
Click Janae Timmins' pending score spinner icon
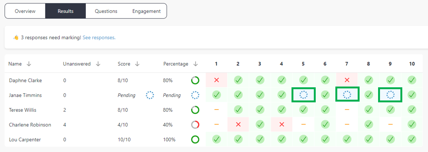pos(150,95)
